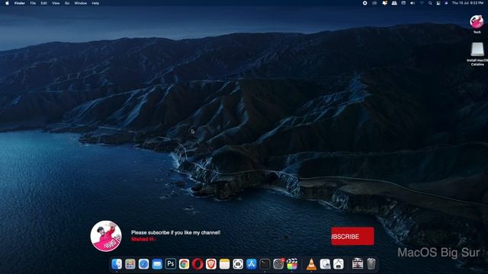
Task: Click the date and time in menu bar
Action: 467,3
